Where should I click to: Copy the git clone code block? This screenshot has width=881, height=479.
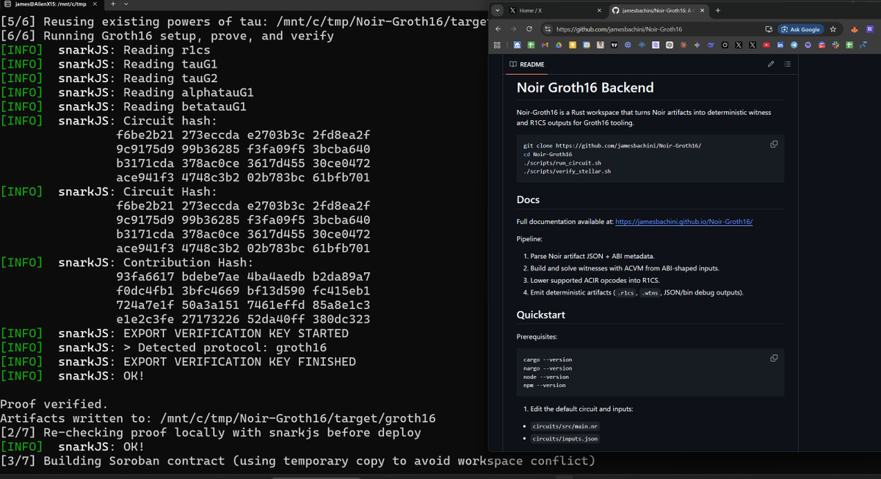click(x=774, y=145)
